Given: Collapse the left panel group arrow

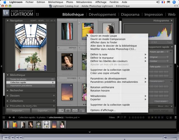Looking at the screenshot, I should [x=1, y=66].
